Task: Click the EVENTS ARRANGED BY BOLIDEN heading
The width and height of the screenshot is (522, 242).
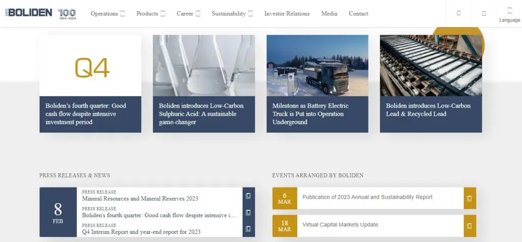Action: (318, 175)
